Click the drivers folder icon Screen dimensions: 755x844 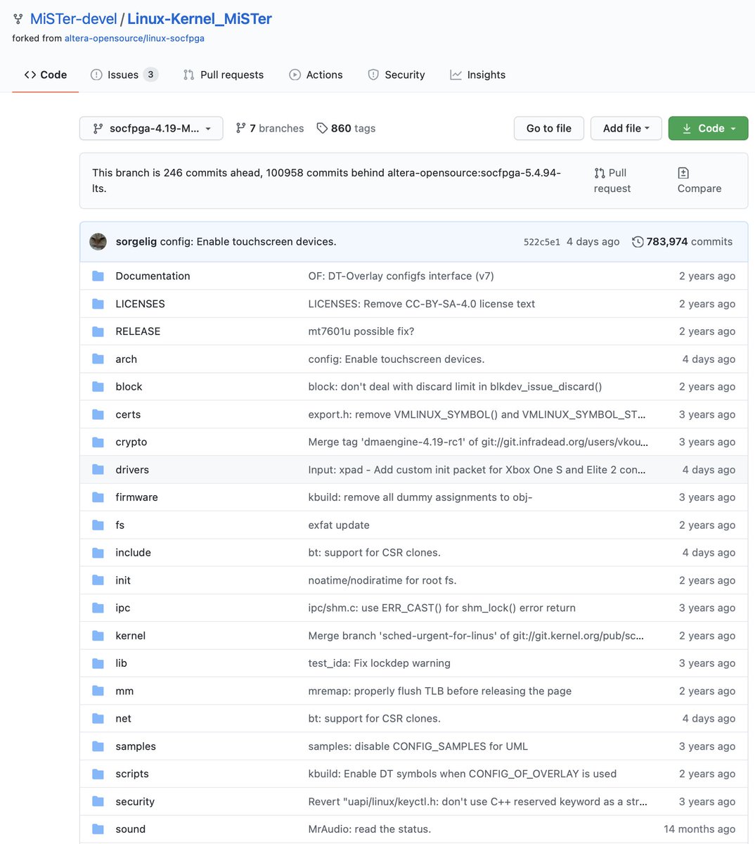coord(98,470)
